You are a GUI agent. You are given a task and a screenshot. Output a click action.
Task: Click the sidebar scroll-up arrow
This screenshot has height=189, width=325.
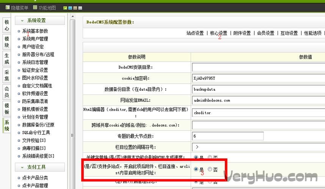pyautogui.click(x=72, y=17)
